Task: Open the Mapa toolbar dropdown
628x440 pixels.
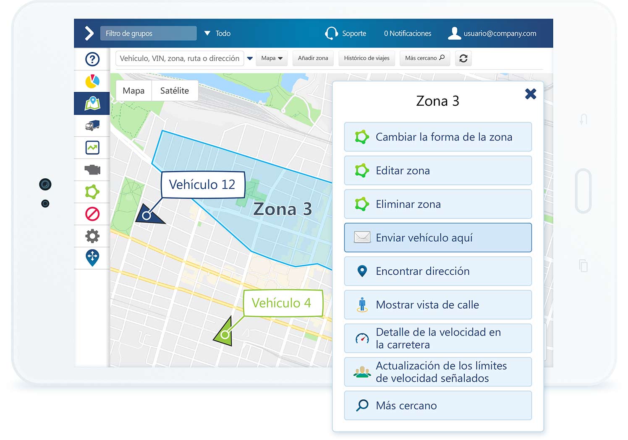Action: (272, 58)
